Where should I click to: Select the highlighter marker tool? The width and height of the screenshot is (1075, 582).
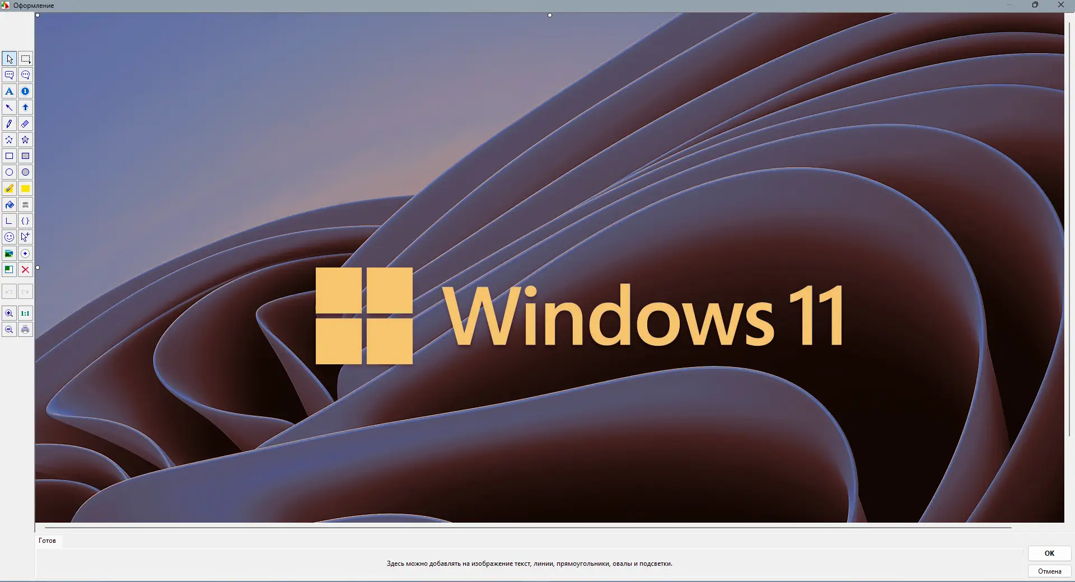pos(9,189)
